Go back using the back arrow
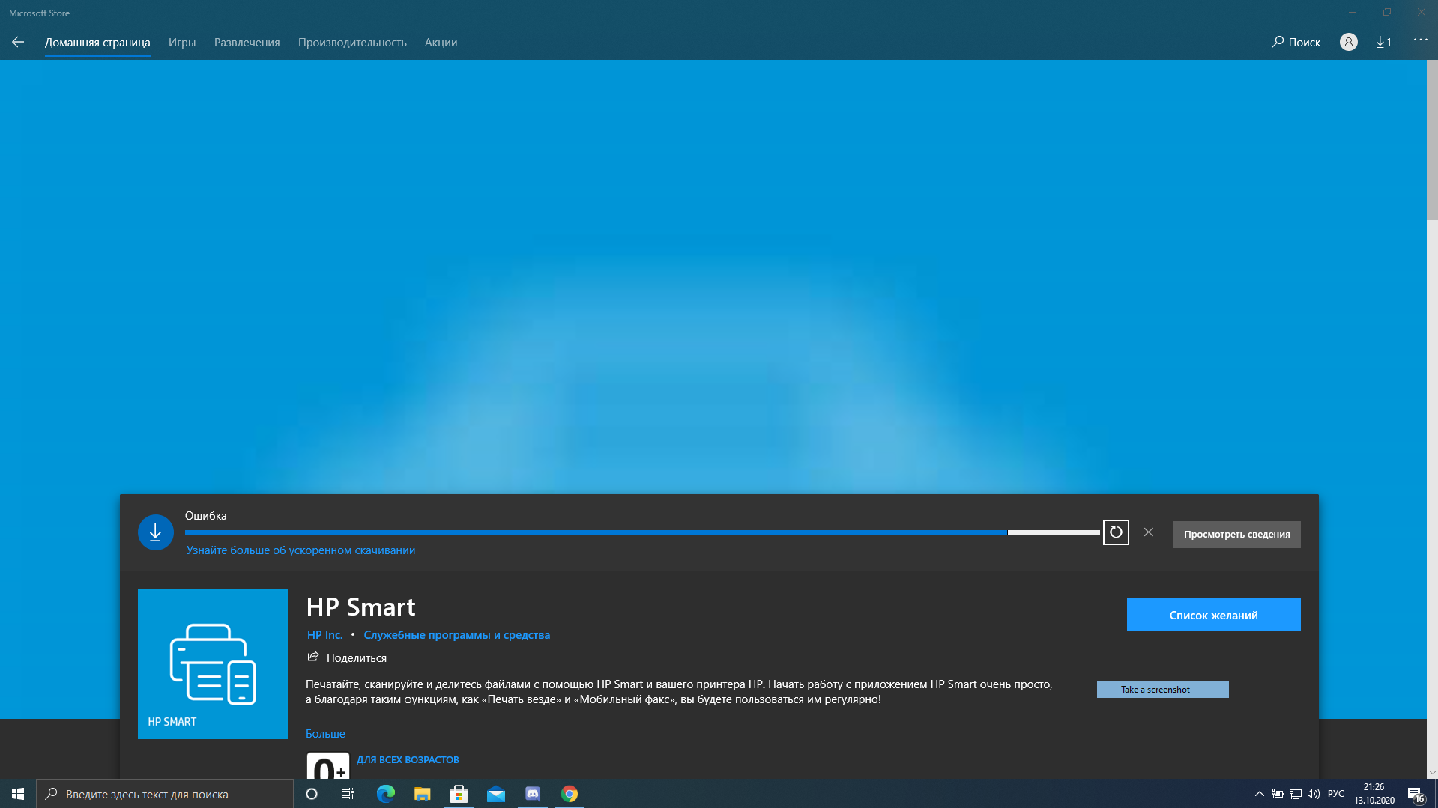Screen dimensions: 1438x808 click(18, 42)
